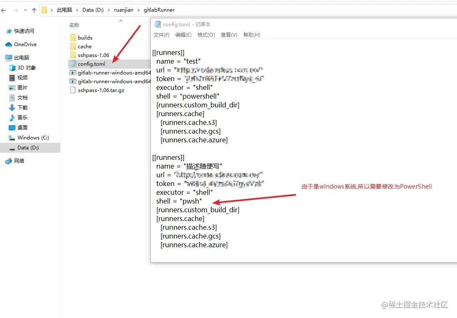Select 此电脑 in the address breadcrumb
Viewport: 457px width, 318px height.
pyautogui.click(x=65, y=10)
